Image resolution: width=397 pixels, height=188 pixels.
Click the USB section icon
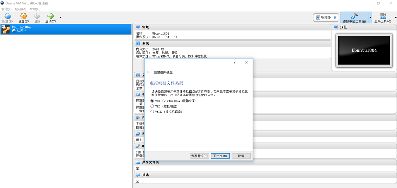click(x=138, y=146)
